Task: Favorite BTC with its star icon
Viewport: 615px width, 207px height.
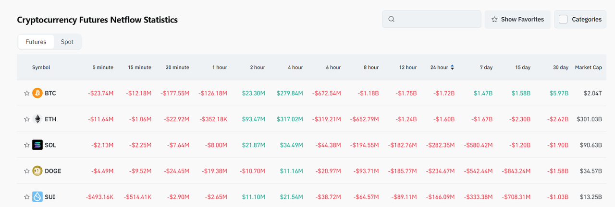Action: [27, 93]
